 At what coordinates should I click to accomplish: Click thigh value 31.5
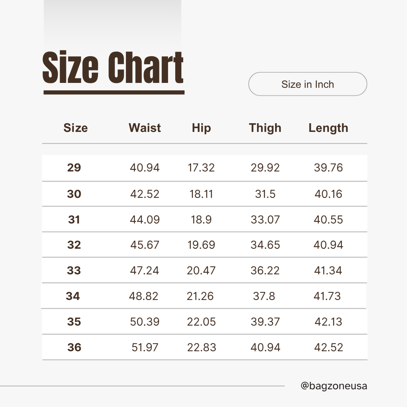point(265,194)
